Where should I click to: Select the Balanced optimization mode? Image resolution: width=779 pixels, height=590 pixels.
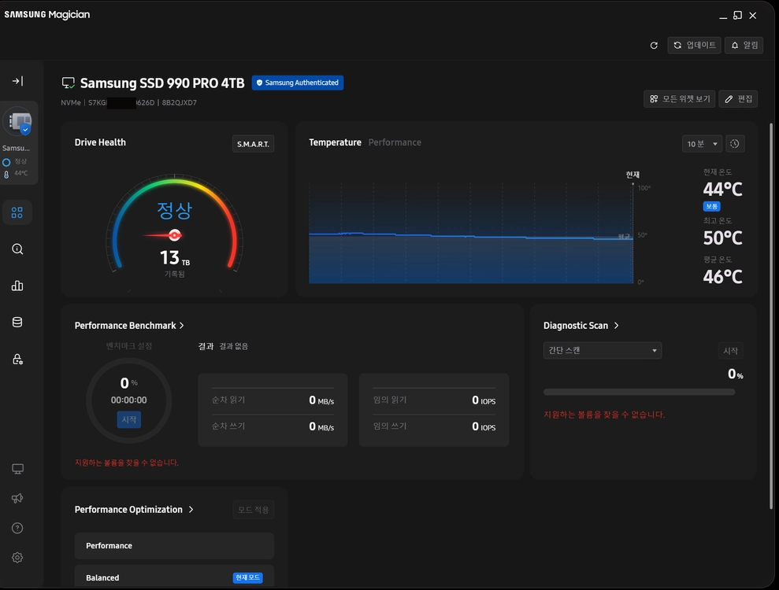174,577
